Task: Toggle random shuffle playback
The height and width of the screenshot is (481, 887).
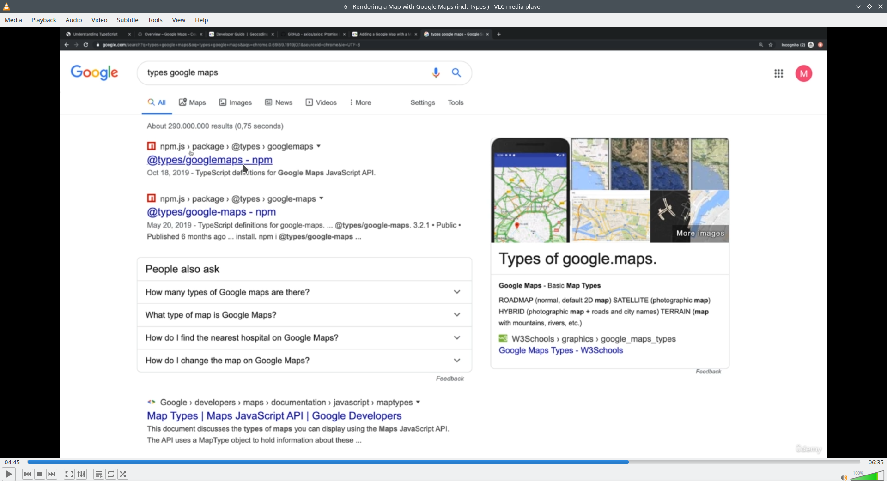Action: pyautogui.click(x=123, y=474)
